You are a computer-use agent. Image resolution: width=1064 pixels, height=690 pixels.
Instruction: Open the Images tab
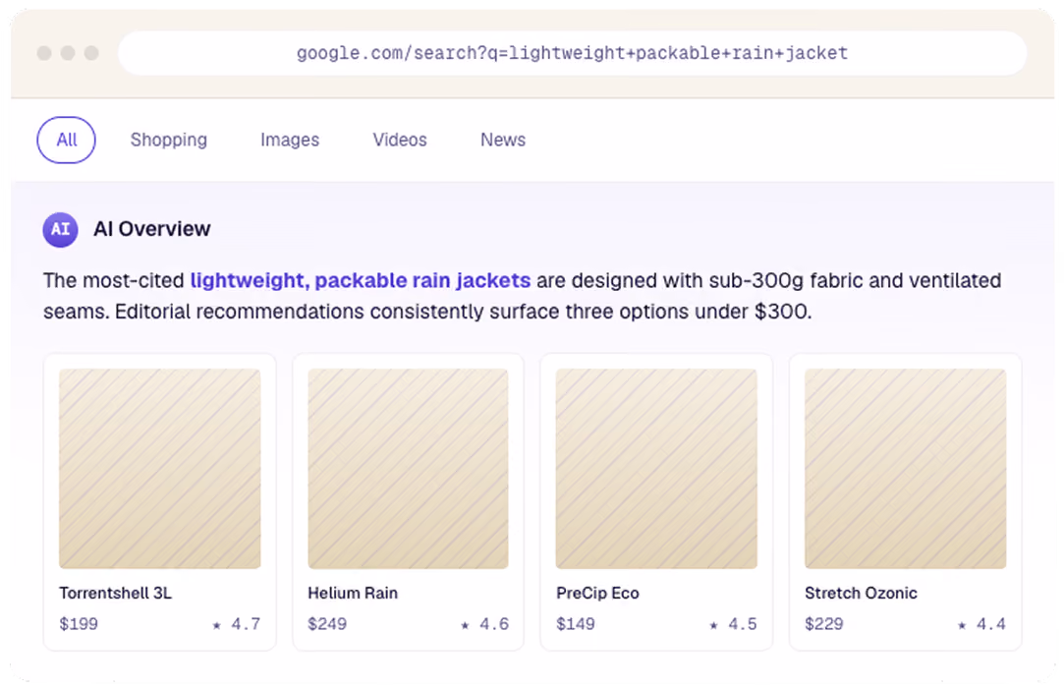coord(290,140)
